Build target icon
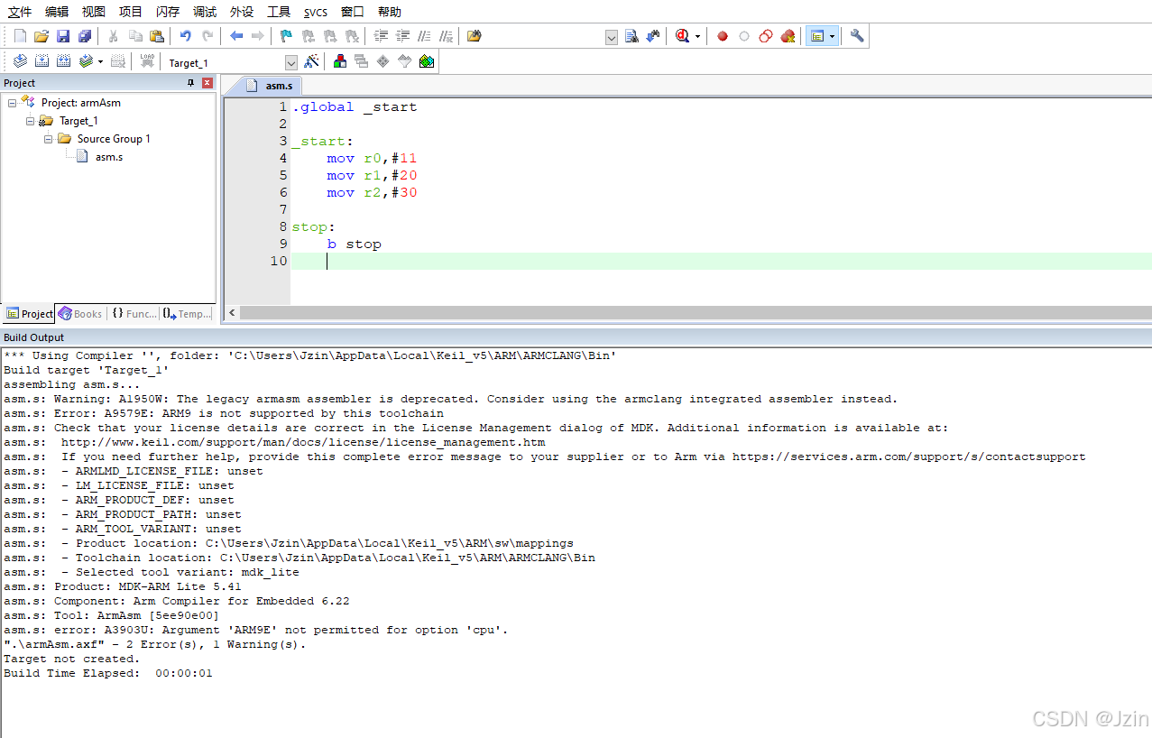 pos(41,61)
